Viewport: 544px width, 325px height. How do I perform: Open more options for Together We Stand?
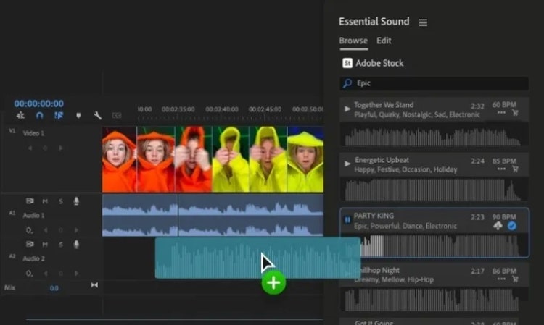click(501, 114)
